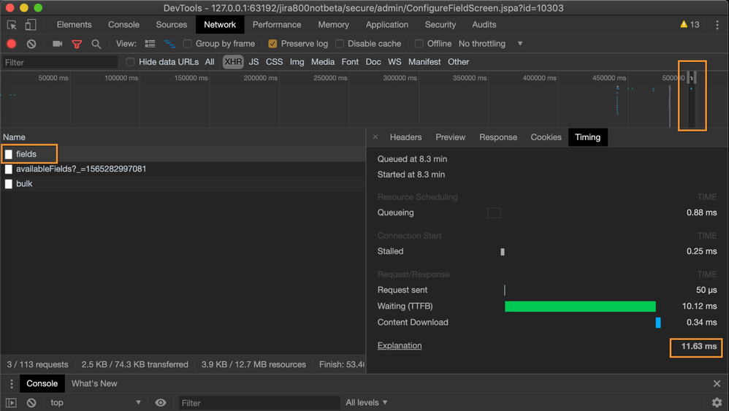Clear the console output

point(31,403)
